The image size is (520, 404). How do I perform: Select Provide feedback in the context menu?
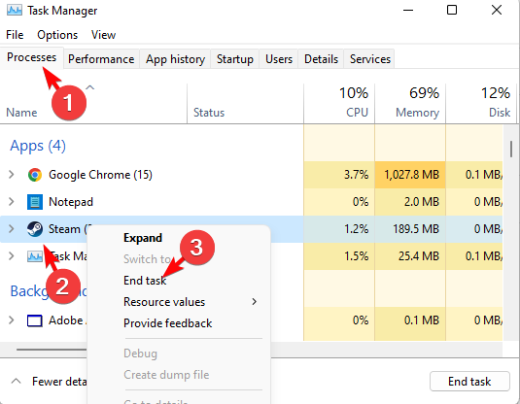(x=167, y=323)
